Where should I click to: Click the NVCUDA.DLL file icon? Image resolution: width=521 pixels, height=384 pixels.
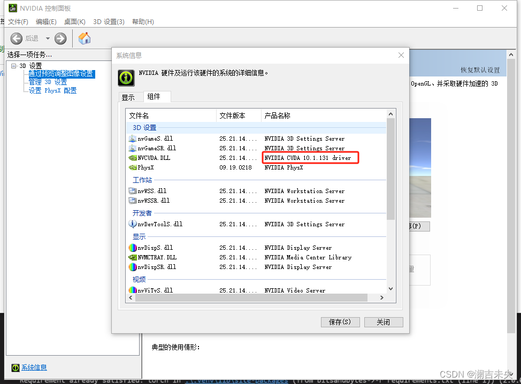(133, 158)
